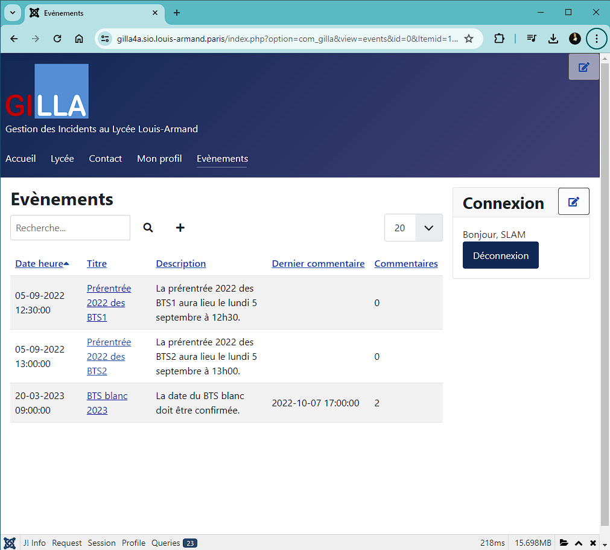Open the browser extensions icon

[x=499, y=39]
